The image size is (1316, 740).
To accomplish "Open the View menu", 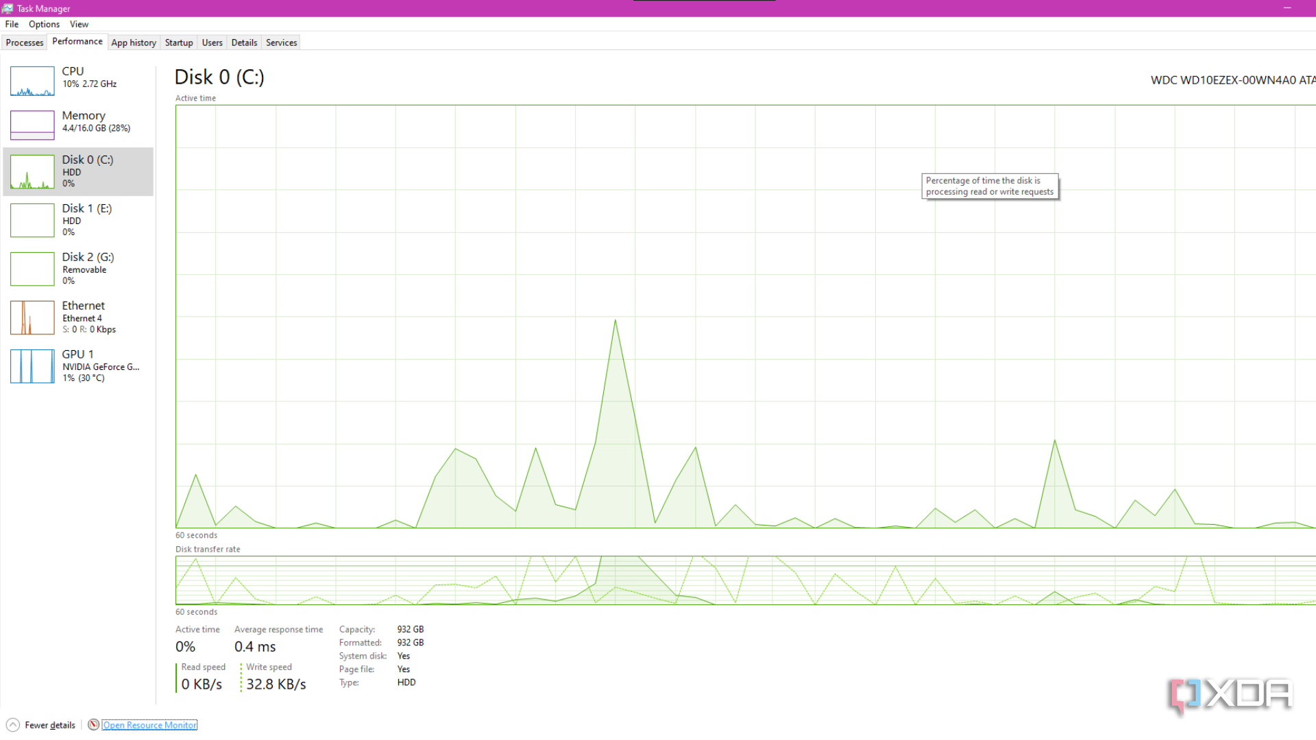I will (79, 24).
